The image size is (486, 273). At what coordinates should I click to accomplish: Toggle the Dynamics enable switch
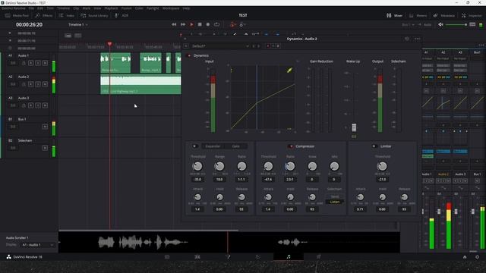pyautogui.click(x=188, y=55)
